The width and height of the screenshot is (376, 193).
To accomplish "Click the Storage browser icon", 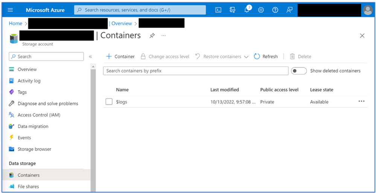I will point(12,149).
